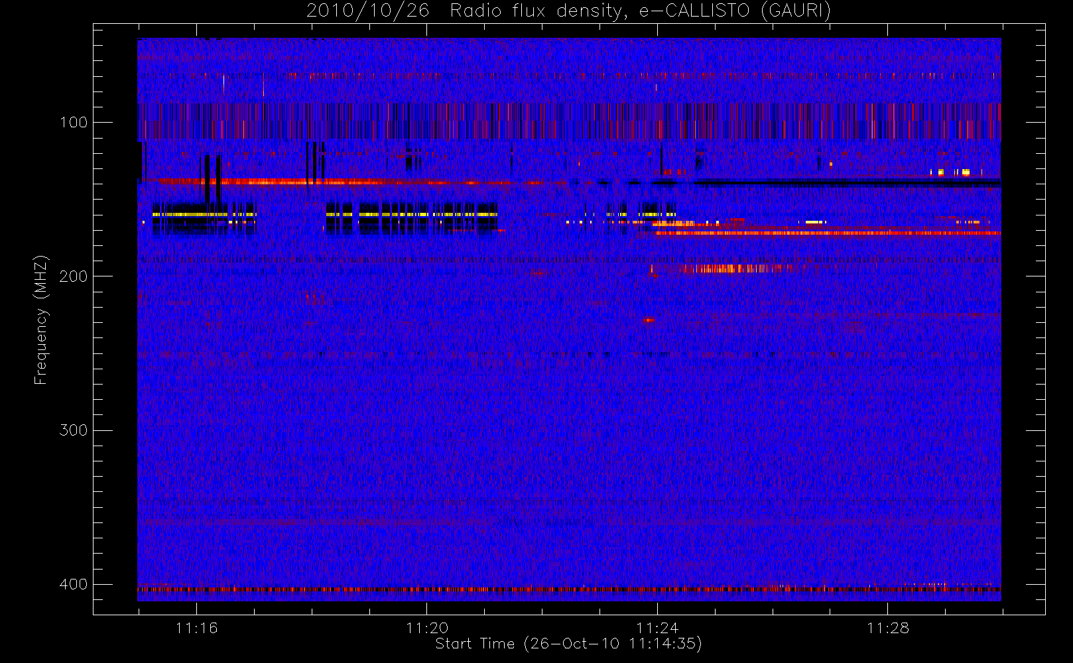Click the 300 frequency tick label
1073x663 pixels.
click(x=74, y=430)
